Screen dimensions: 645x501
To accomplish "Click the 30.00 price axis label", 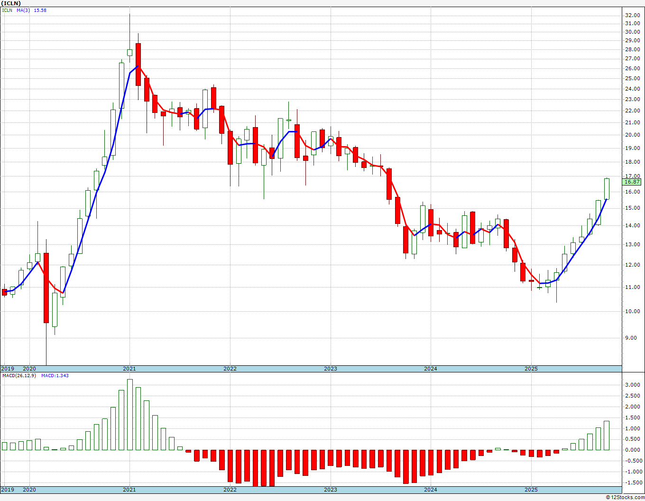I will 632,32.
